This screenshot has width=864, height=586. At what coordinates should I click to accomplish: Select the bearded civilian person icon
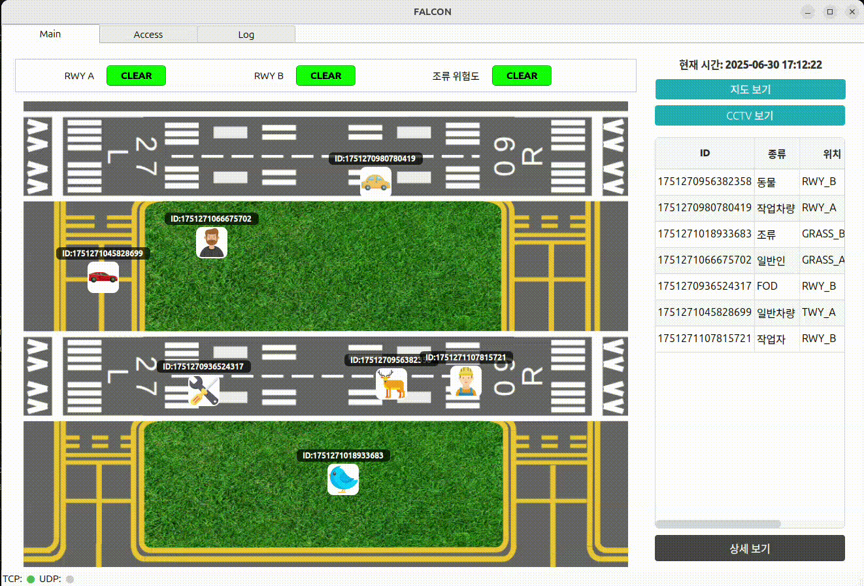[x=211, y=243]
